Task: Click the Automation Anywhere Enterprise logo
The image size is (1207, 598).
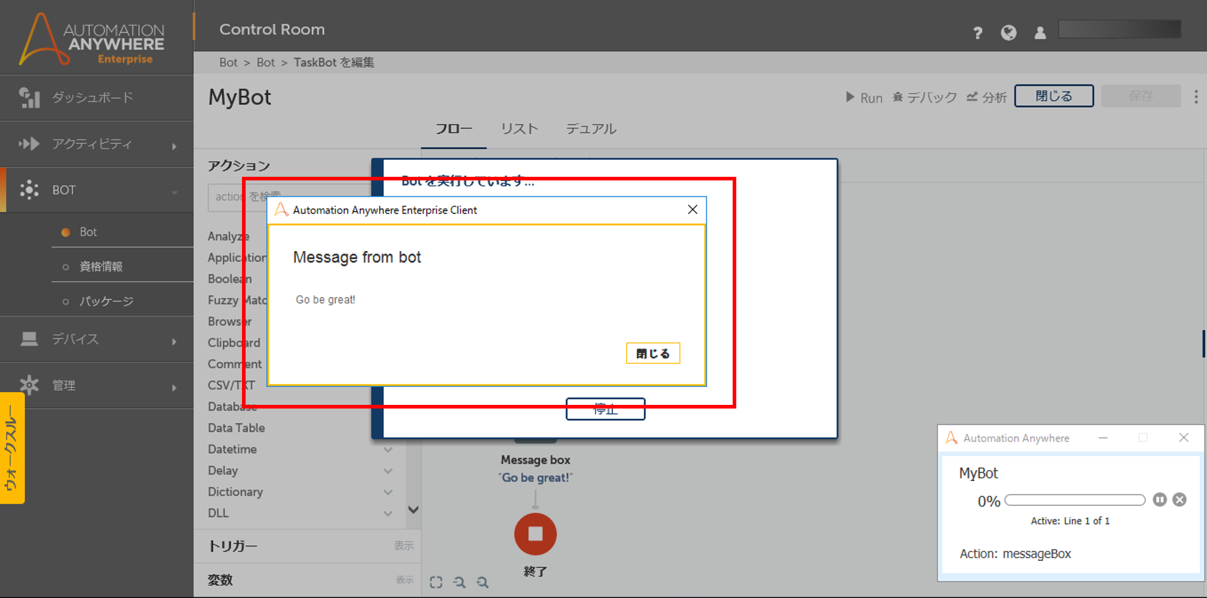Action: [x=92, y=39]
